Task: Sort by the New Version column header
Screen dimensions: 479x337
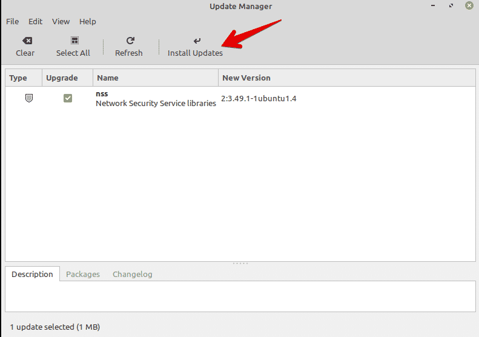Action: pyautogui.click(x=347, y=78)
